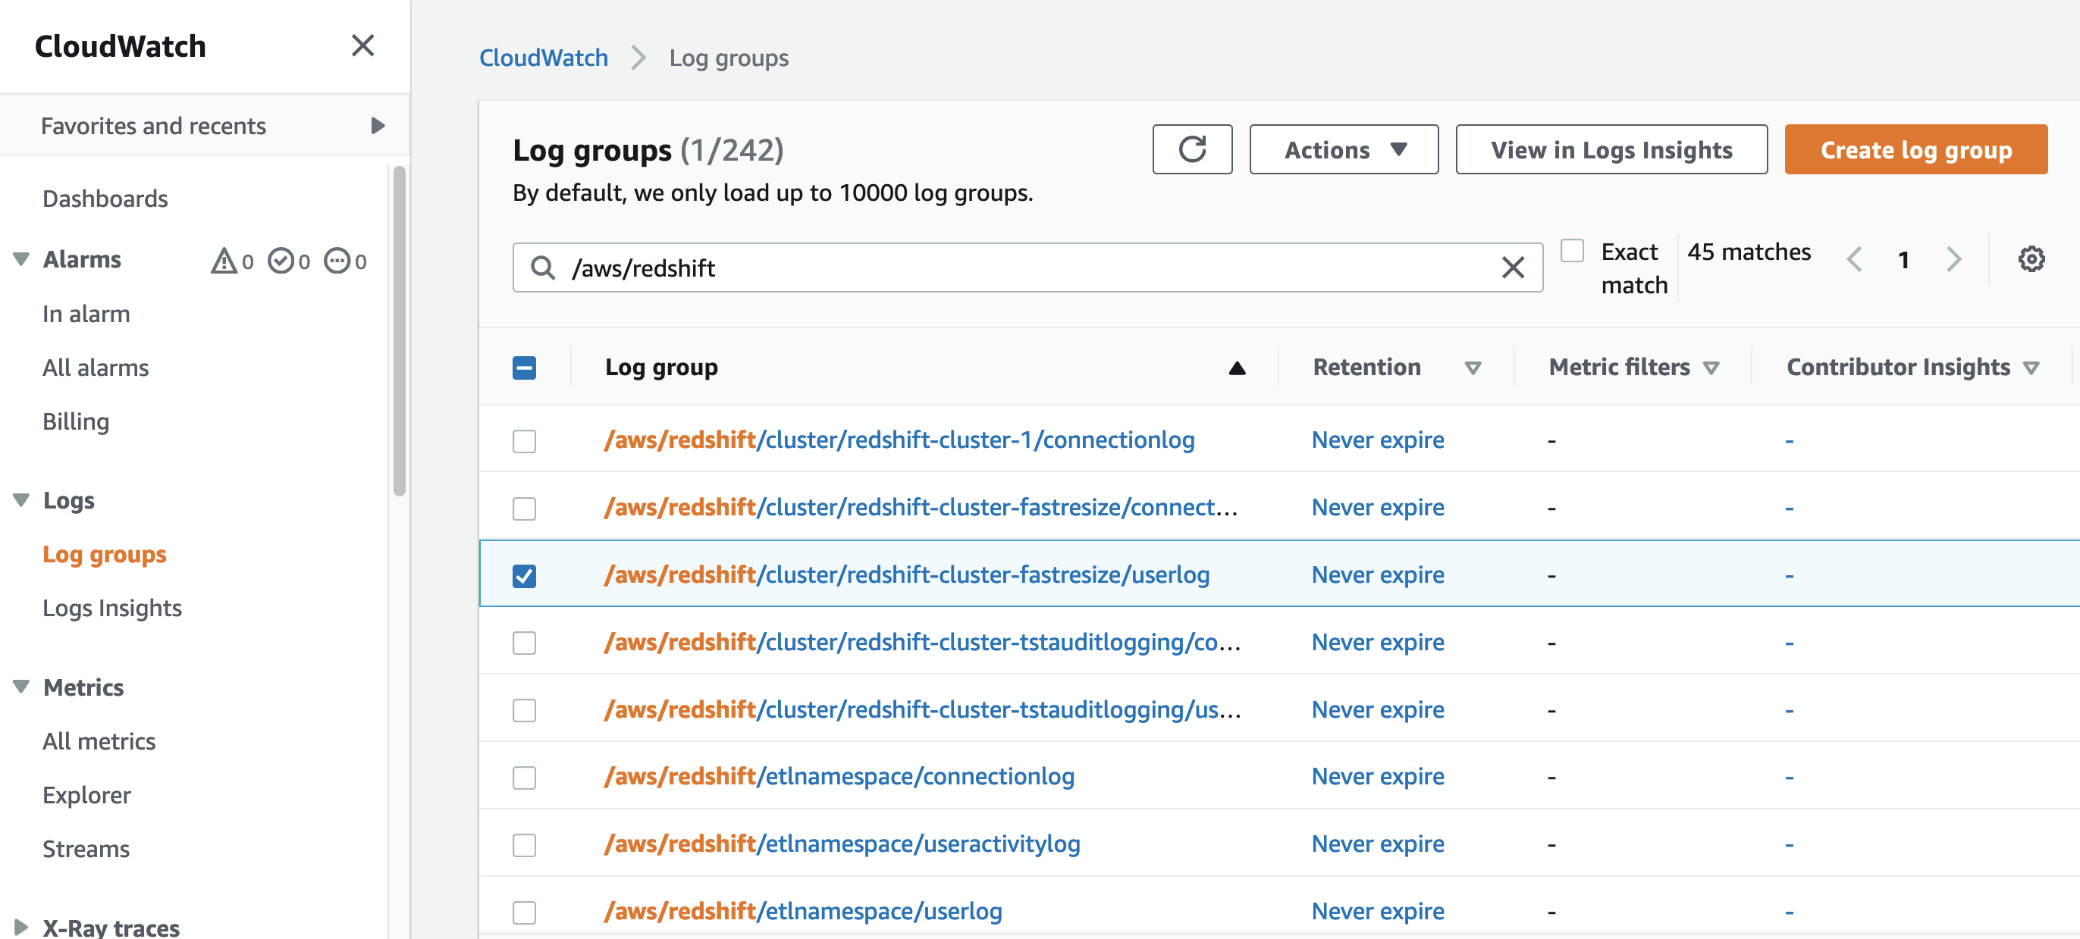This screenshot has width=2080, height=939.
Task: Click the insufficient data alarms icon
Action: click(337, 261)
